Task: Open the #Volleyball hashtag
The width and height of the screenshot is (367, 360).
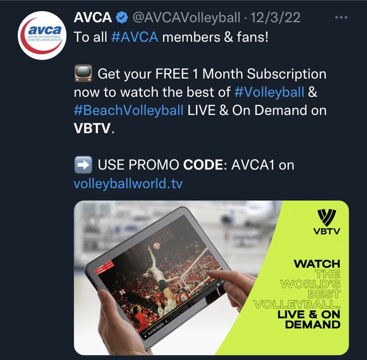Action: pyautogui.click(x=269, y=92)
